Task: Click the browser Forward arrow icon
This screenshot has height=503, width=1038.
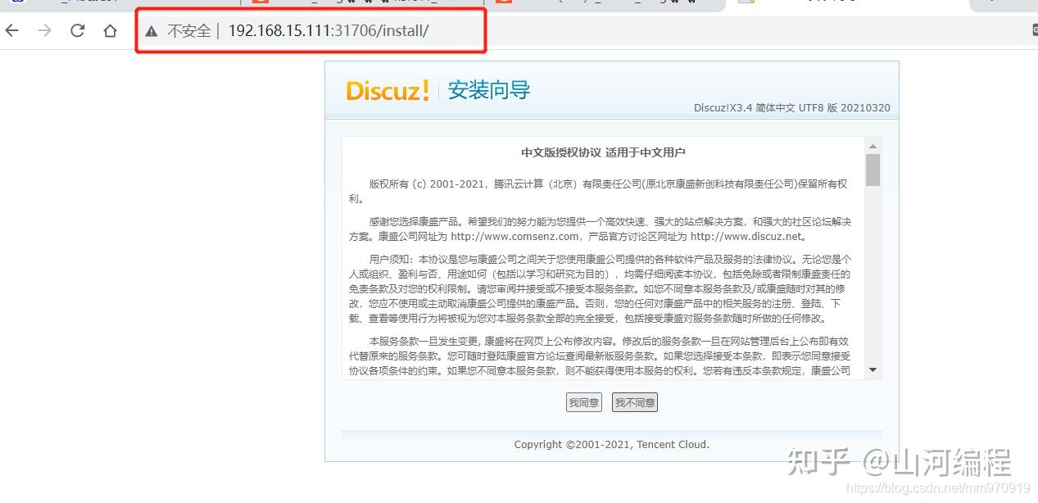Action: pyautogui.click(x=43, y=30)
